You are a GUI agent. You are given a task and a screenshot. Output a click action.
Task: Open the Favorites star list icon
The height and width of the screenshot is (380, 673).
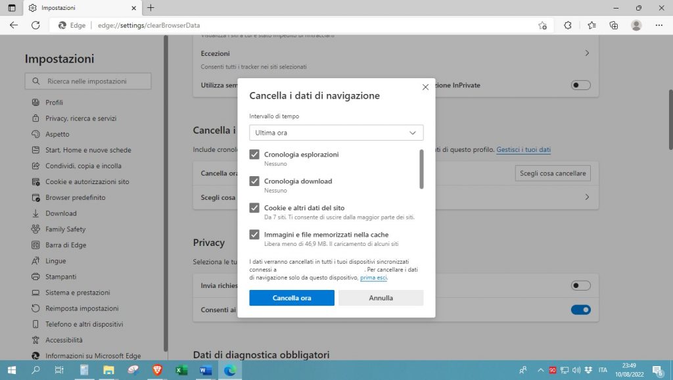(x=592, y=25)
